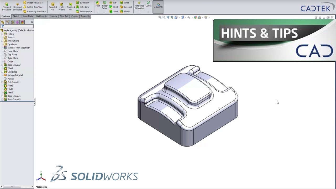This screenshot has height=189, width=336.
Task: Choose Swept Boss/Base feature
Action: (33, 3)
